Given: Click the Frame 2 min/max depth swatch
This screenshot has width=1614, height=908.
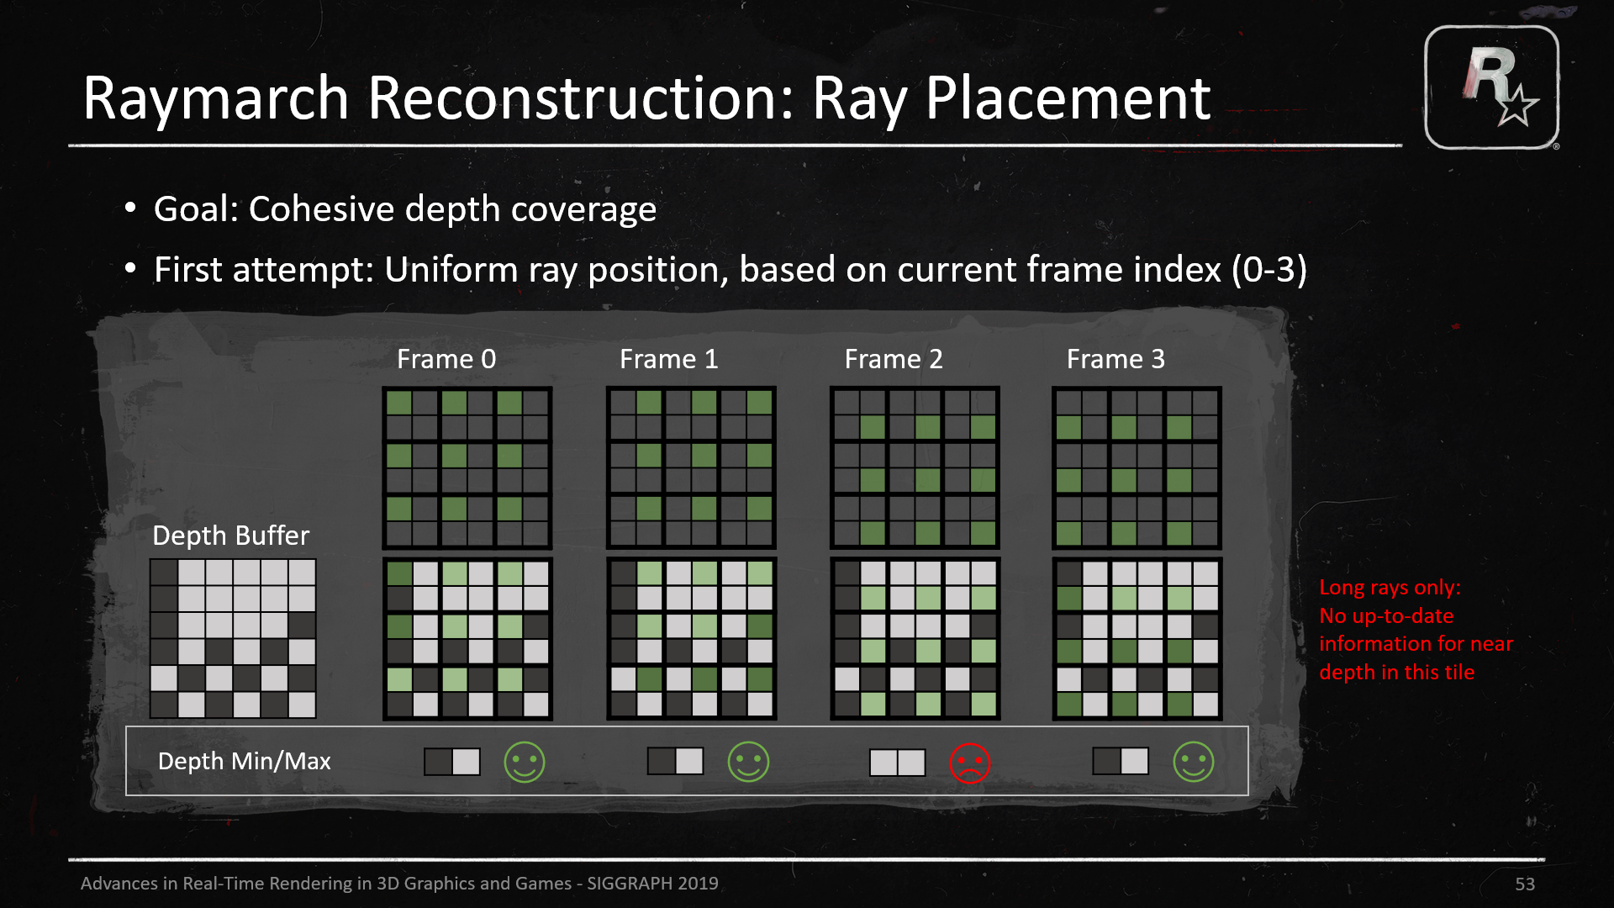Looking at the screenshot, I should 897,763.
